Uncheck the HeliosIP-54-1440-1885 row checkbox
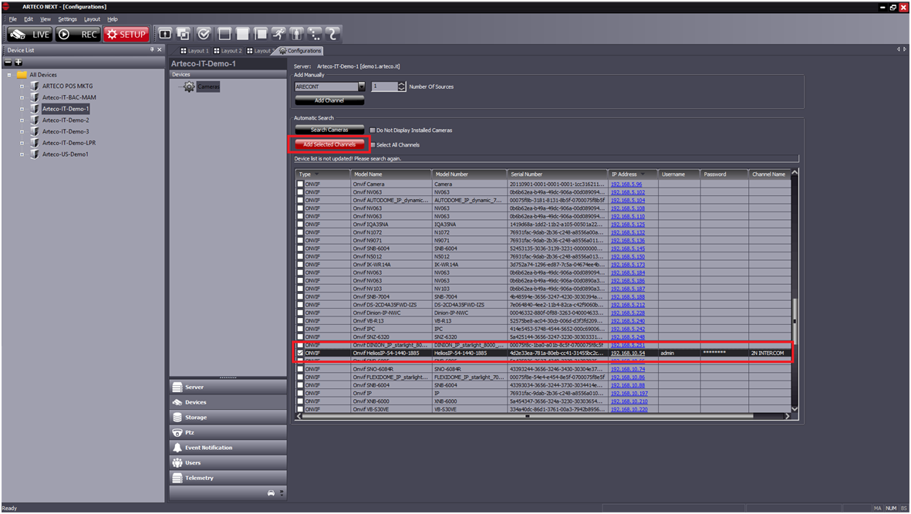The height and width of the screenshot is (514, 911). 300,353
